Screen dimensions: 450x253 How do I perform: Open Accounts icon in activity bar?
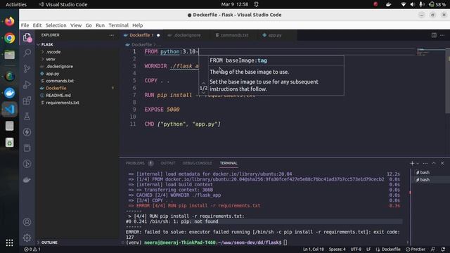pos(27,222)
